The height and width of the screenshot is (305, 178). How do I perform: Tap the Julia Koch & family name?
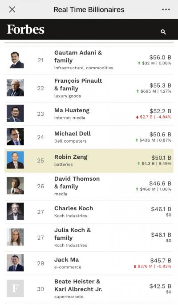[73, 234]
